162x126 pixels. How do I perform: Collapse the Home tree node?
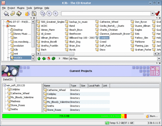(4, 26)
